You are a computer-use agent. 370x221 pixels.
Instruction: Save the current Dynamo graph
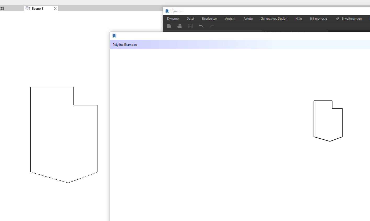point(190,26)
